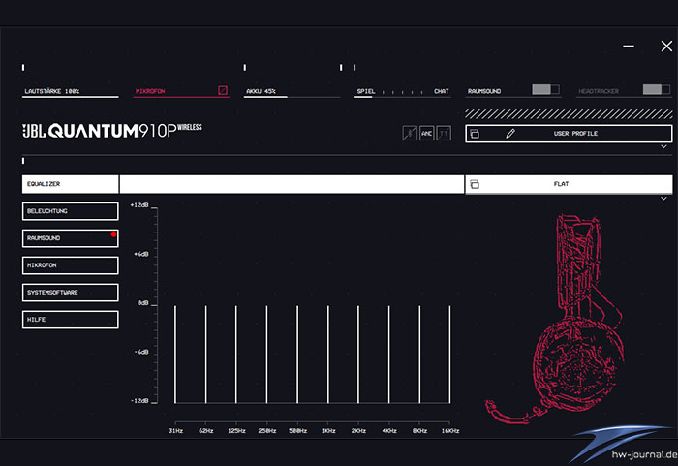678x466 pixels.
Task: Open the Beleuchtung section
Action: pos(70,211)
